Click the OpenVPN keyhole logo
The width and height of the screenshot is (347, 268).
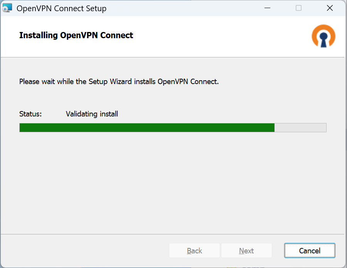(323, 36)
